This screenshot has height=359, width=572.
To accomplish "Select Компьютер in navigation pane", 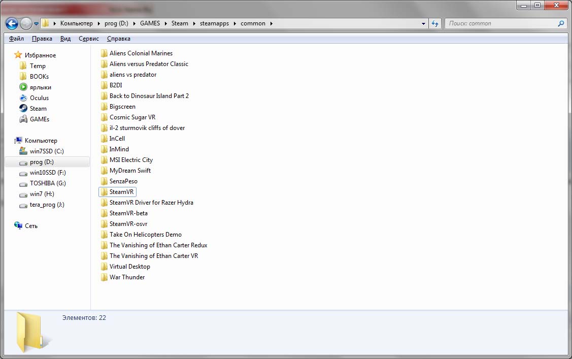I will coord(36,141).
